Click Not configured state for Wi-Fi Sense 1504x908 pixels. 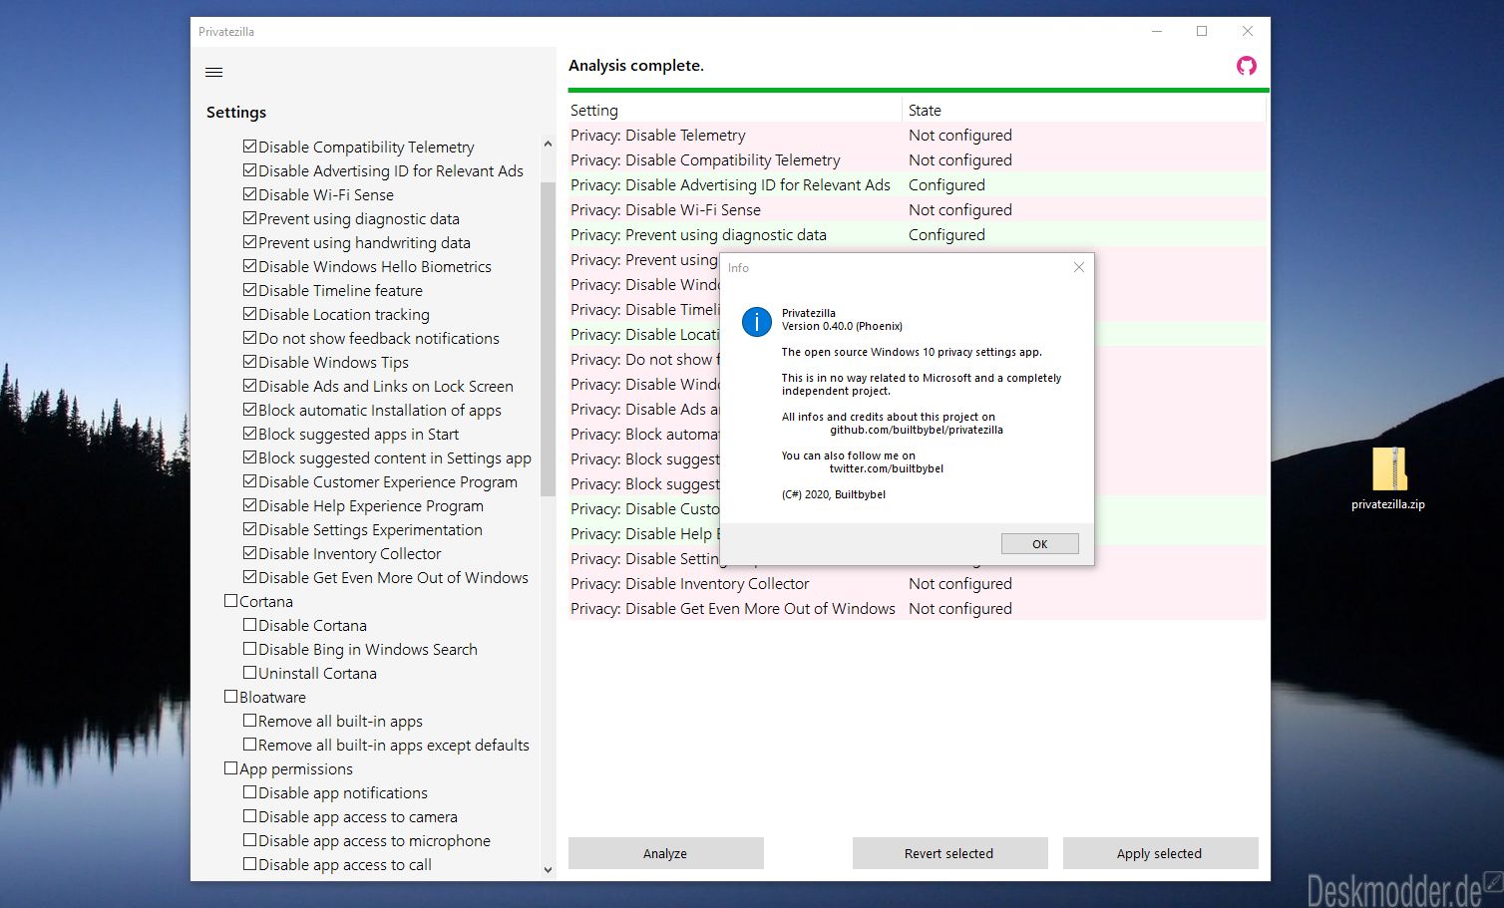[x=960, y=209]
